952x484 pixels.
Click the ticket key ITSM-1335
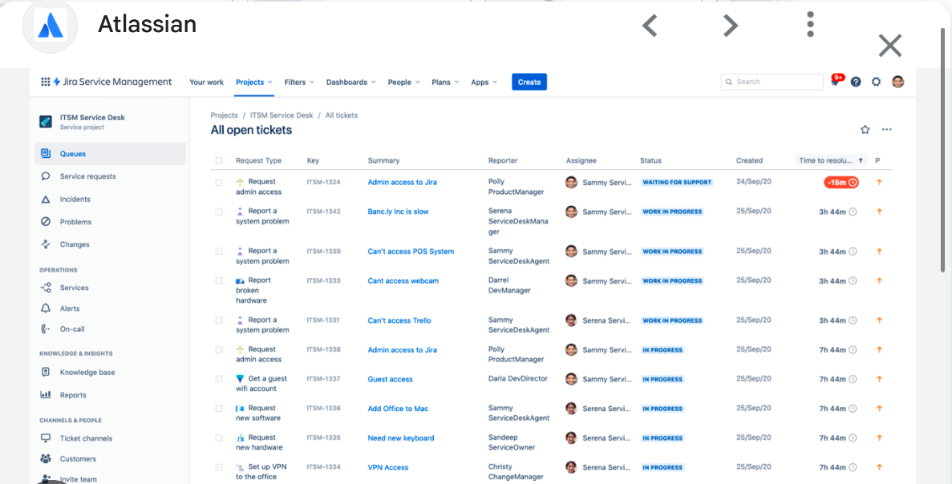point(323,438)
